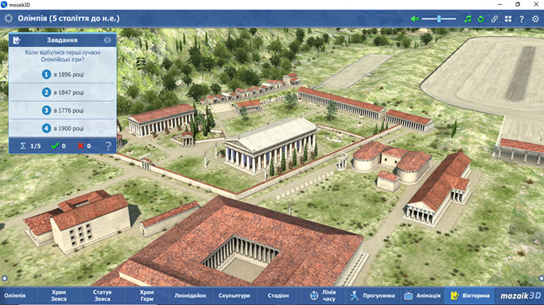544x305 pixels.
Task: Switch to the Скульптури tab
Action: (234, 295)
